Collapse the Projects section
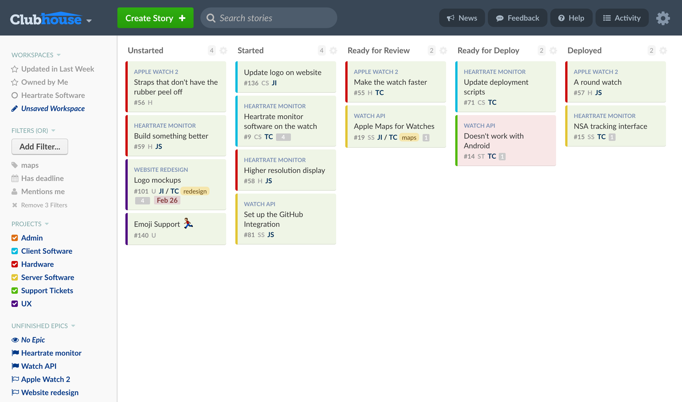Screen dimensions: 682x402 (47, 224)
